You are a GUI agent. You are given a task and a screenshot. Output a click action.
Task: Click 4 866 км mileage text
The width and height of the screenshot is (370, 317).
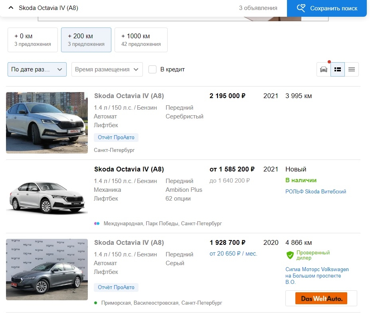tap(299, 242)
